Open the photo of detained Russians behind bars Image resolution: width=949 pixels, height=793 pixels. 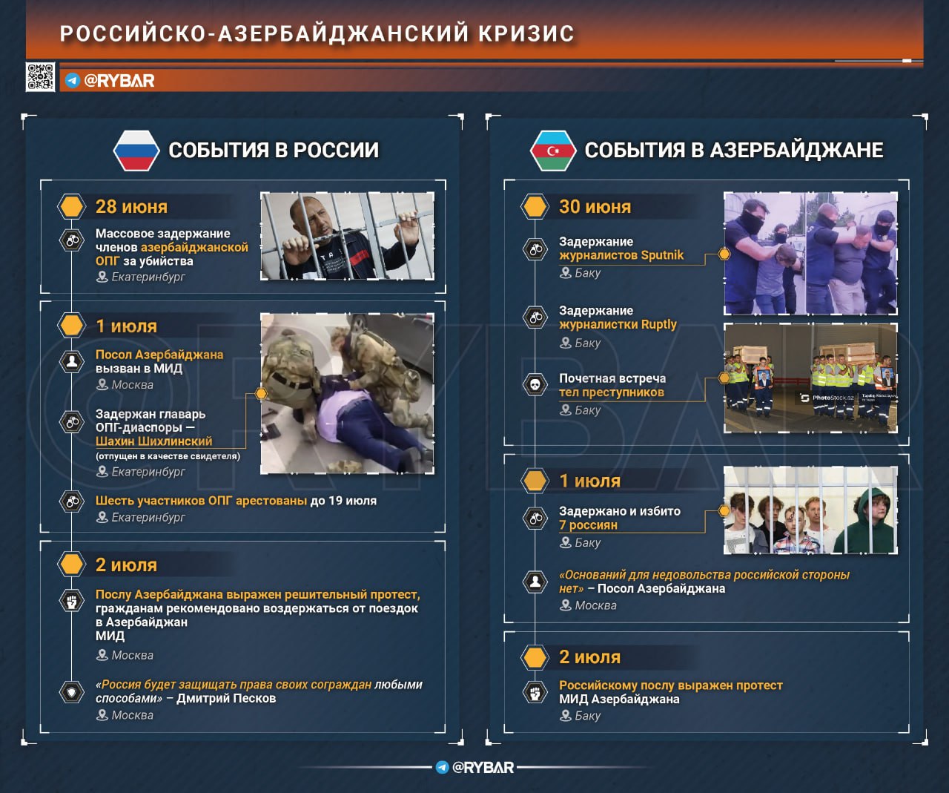click(x=810, y=510)
